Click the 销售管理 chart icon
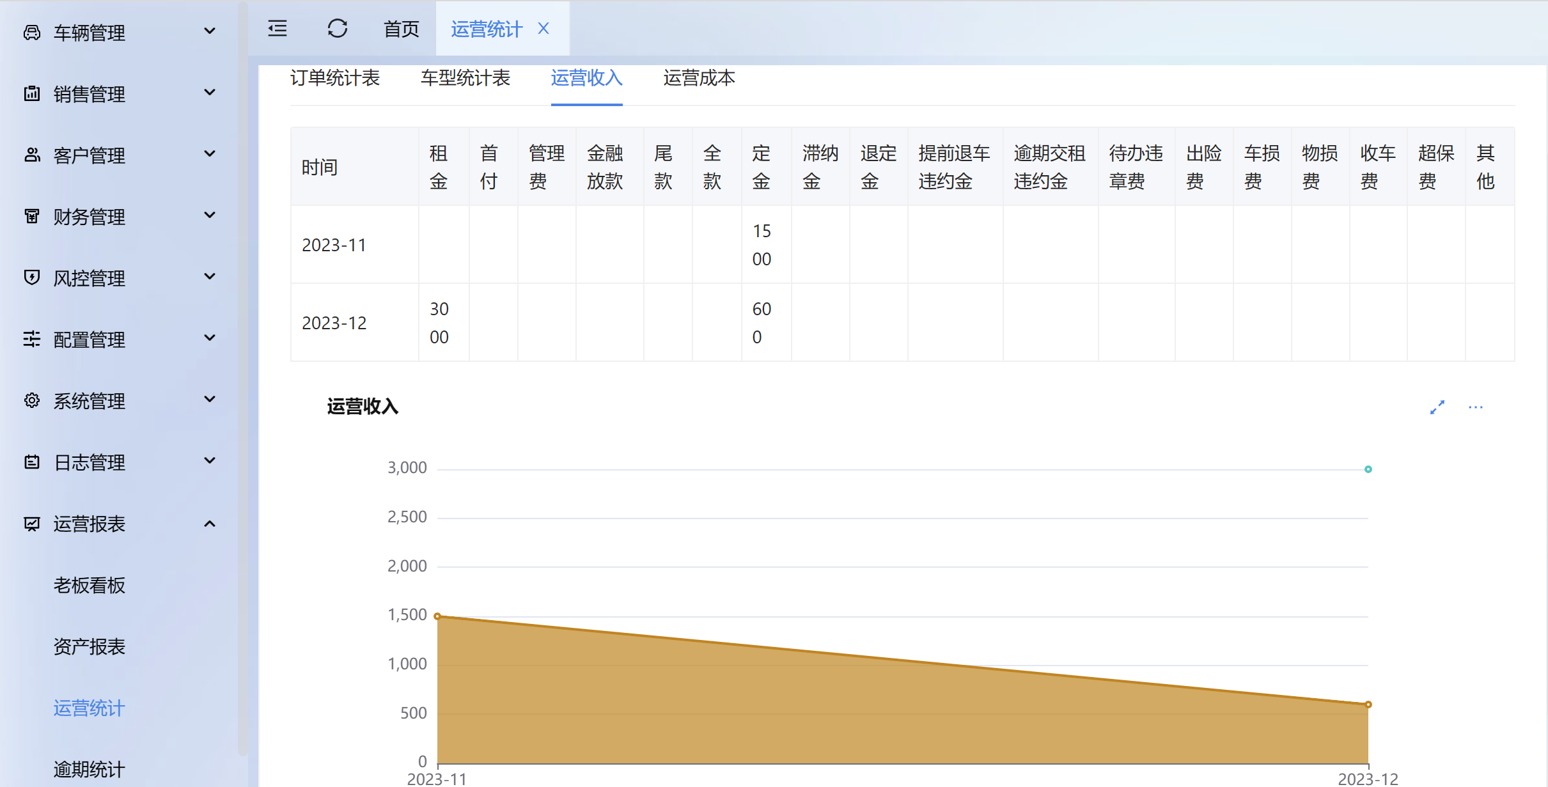1548x787 pixels. pos(32,94)
